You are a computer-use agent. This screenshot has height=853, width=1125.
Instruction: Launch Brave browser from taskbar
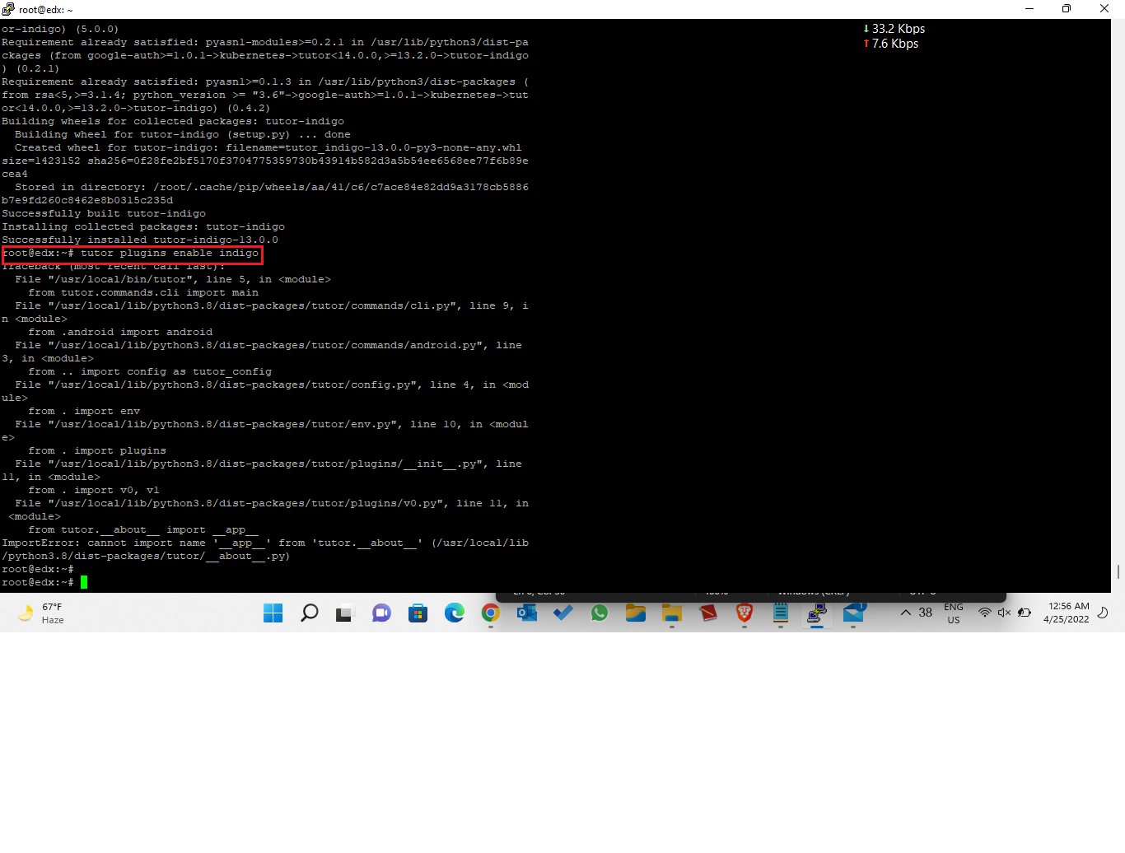(x=745, y=613)
